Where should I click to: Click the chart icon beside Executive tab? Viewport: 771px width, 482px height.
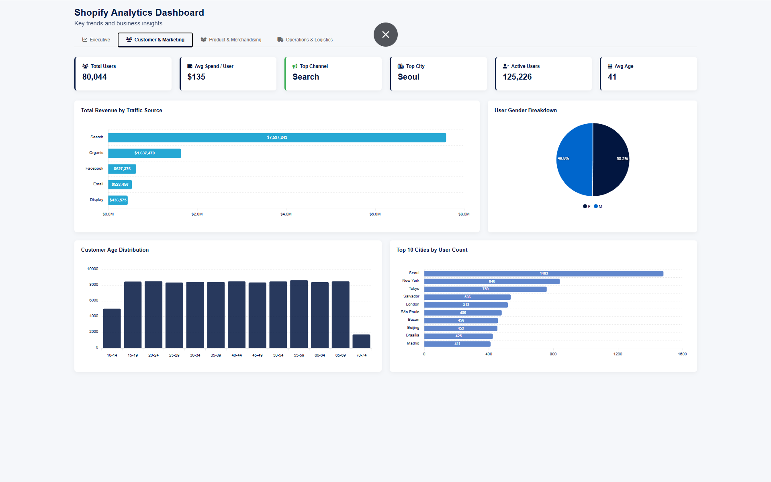point(85,39)
